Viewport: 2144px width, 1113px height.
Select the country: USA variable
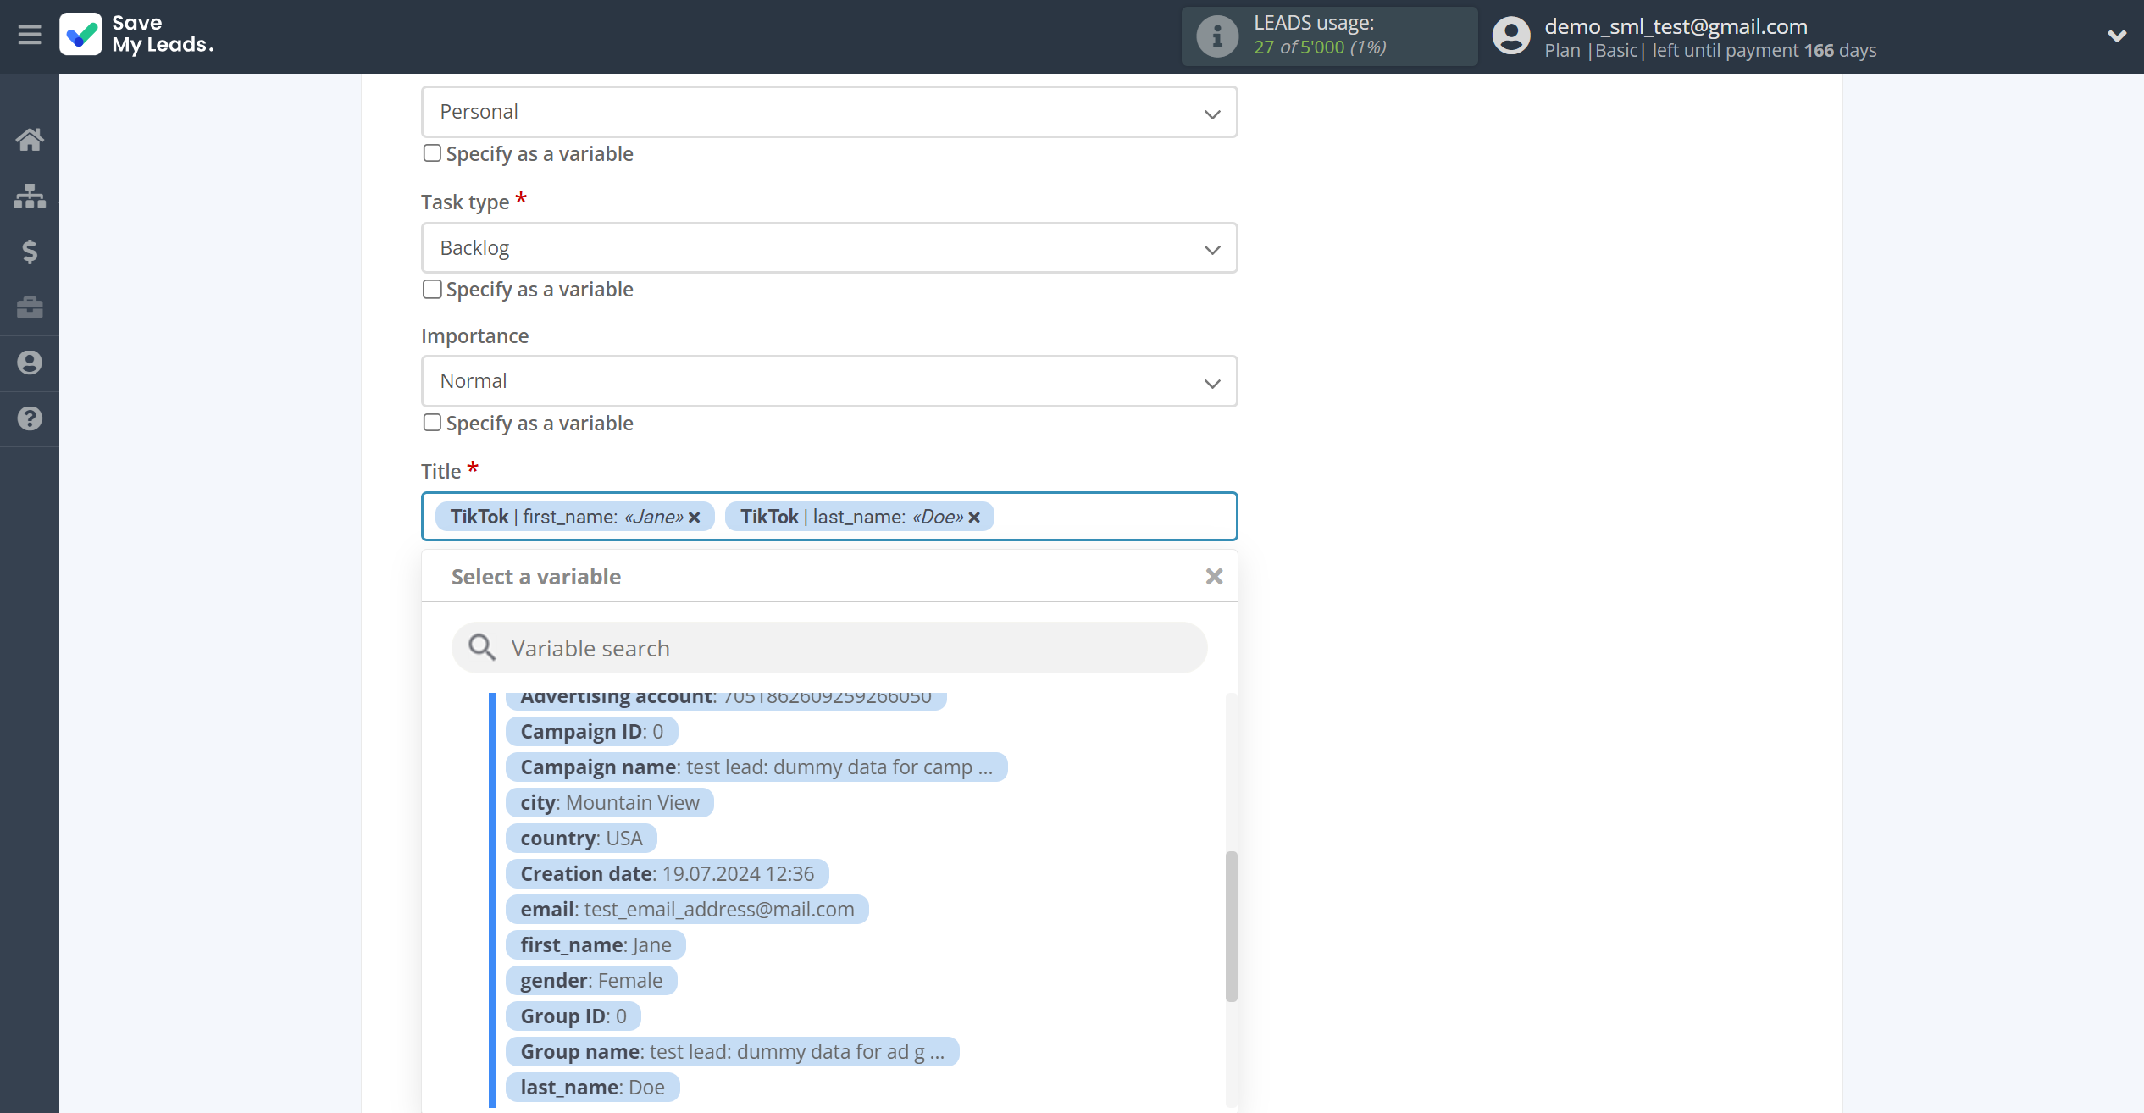pyautogui.click(x=581, y=839)
